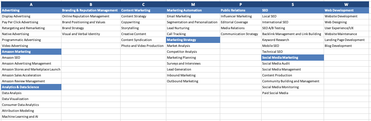Select the Marketing Strategy heading cell
The width and height of the screenshot is (371, 121).
point(193,40)
